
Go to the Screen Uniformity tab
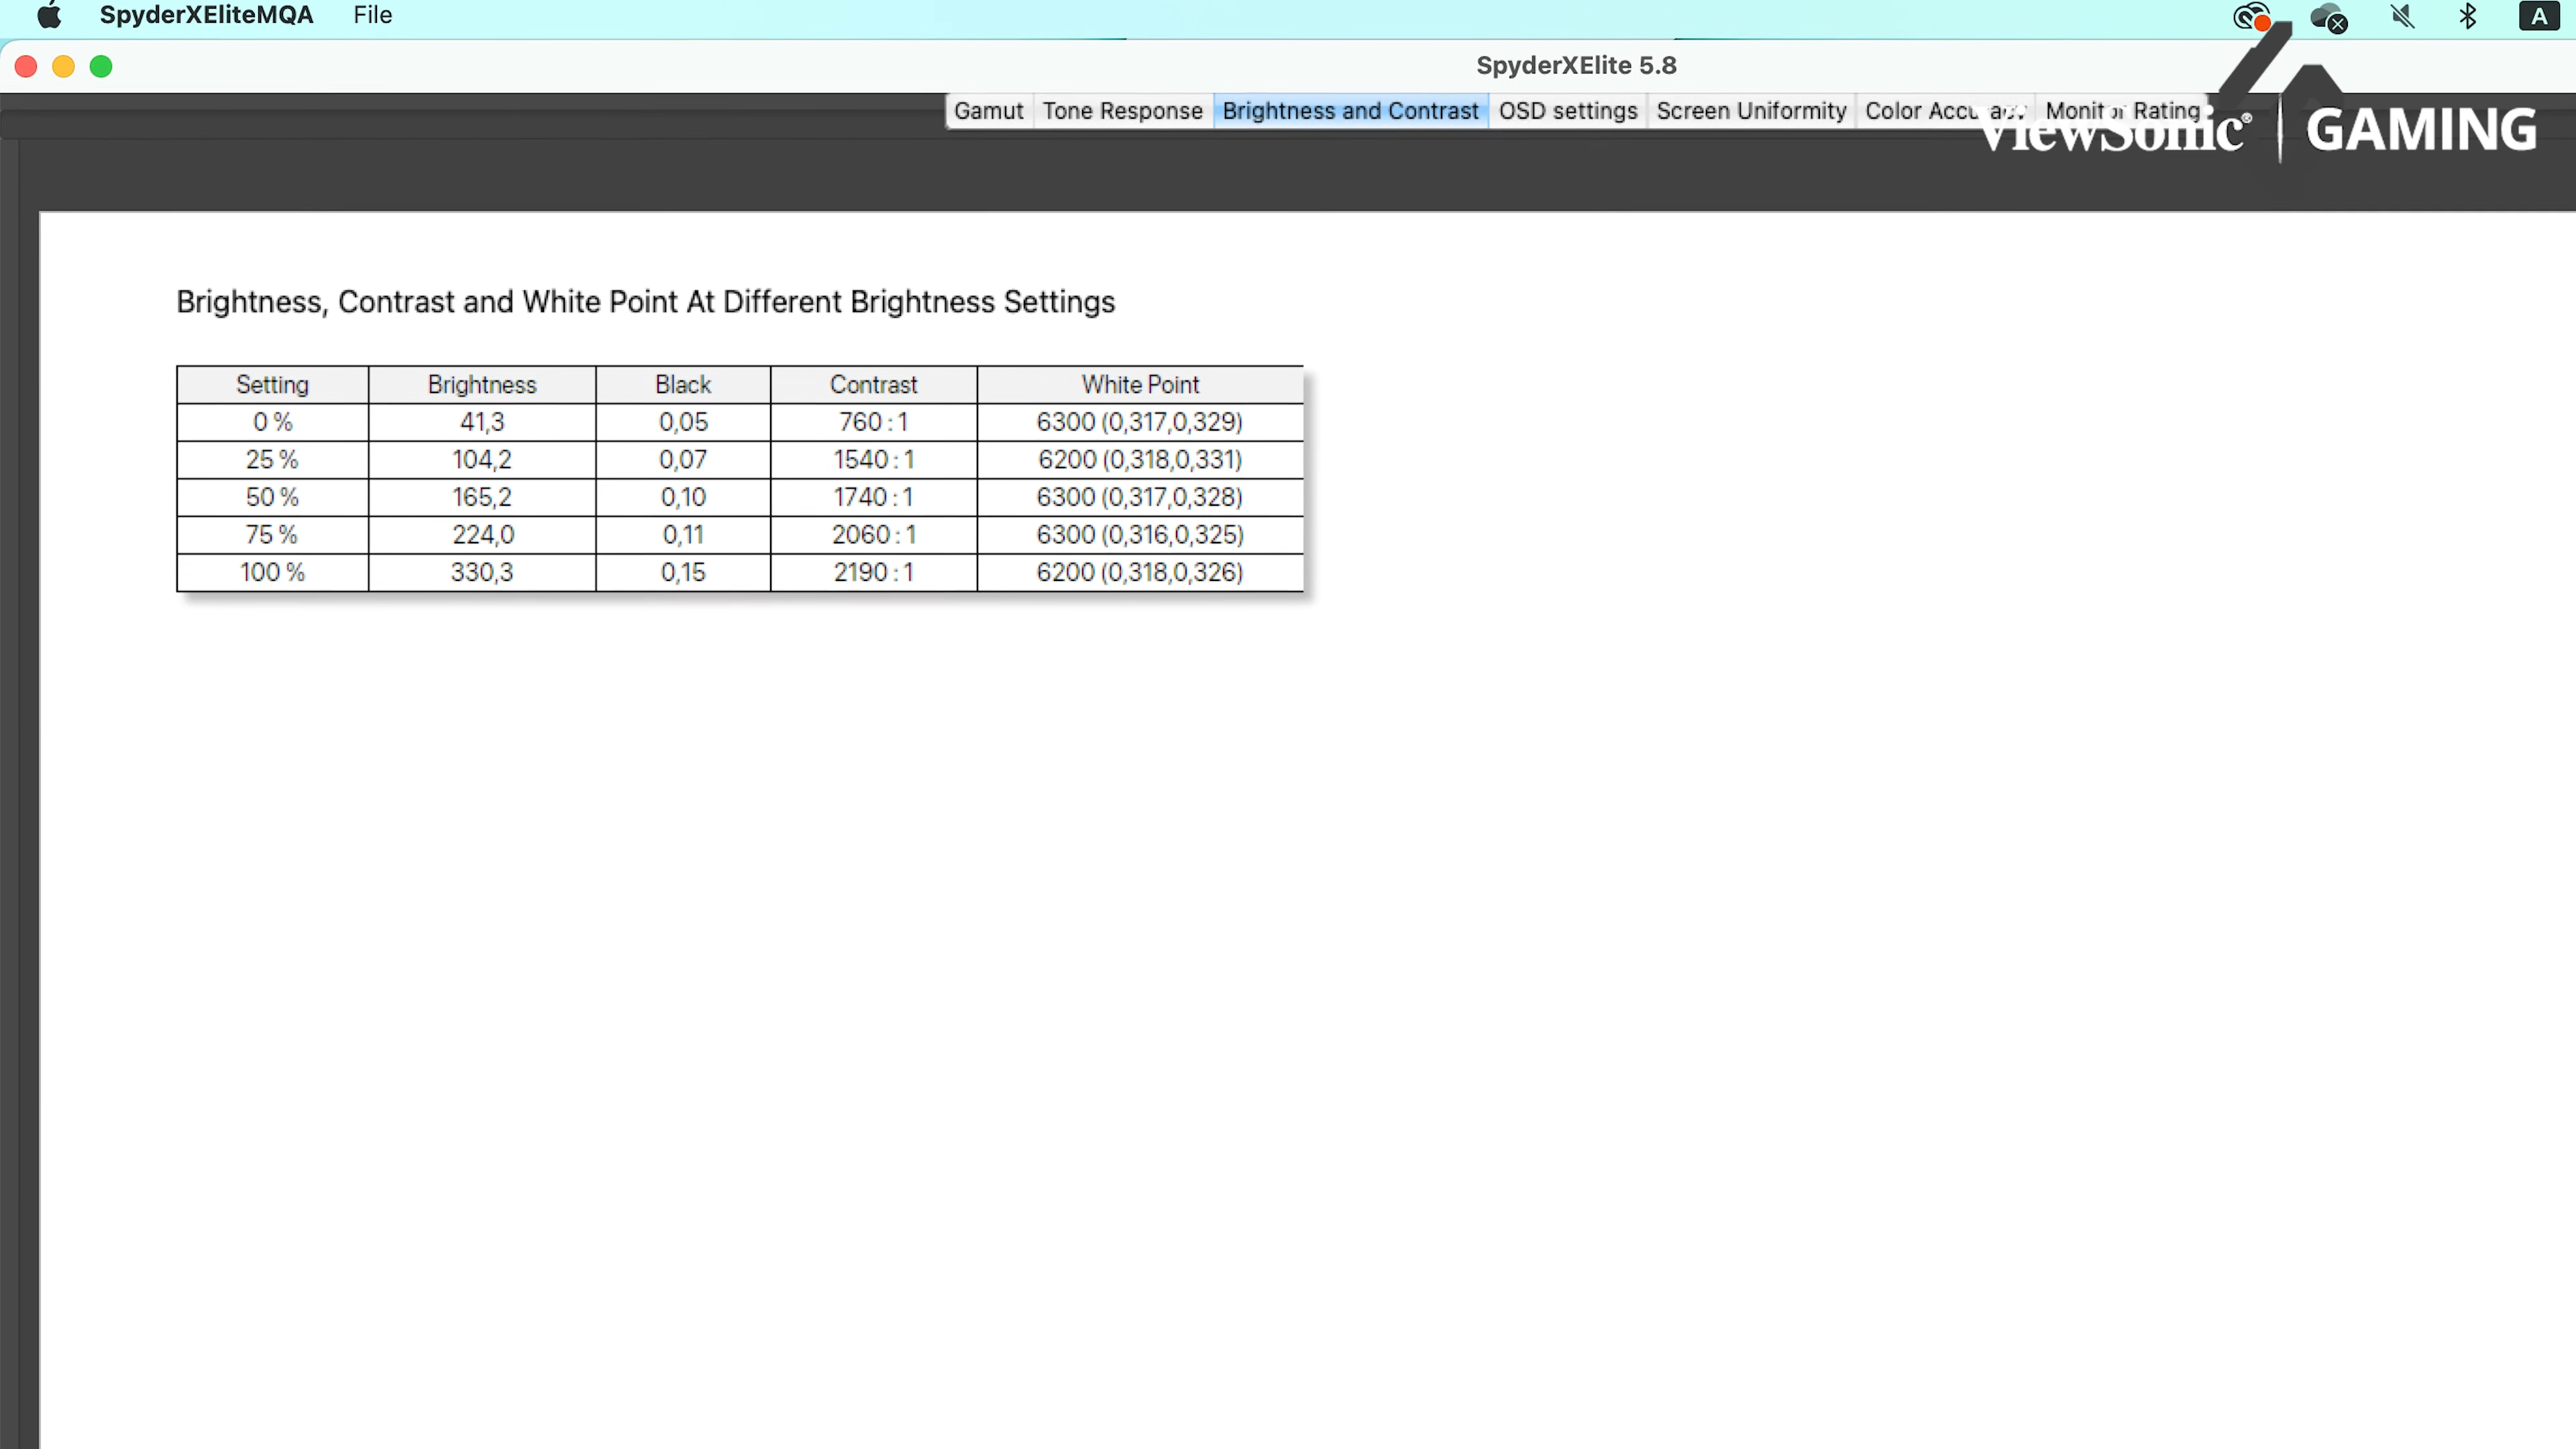click(1751, 111)
